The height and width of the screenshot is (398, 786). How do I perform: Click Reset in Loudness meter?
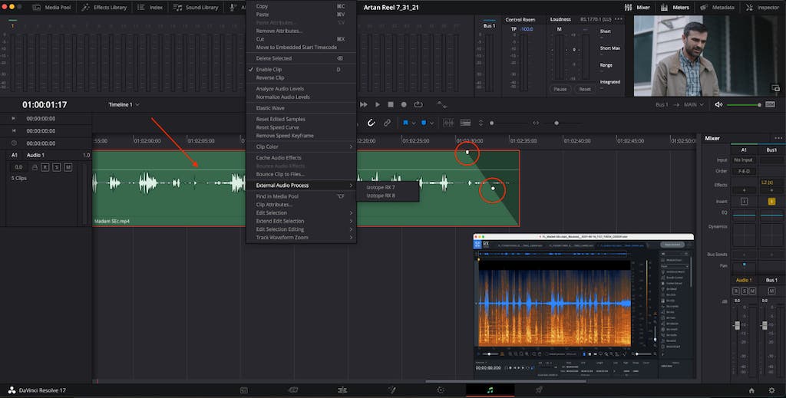coord(585,89)
